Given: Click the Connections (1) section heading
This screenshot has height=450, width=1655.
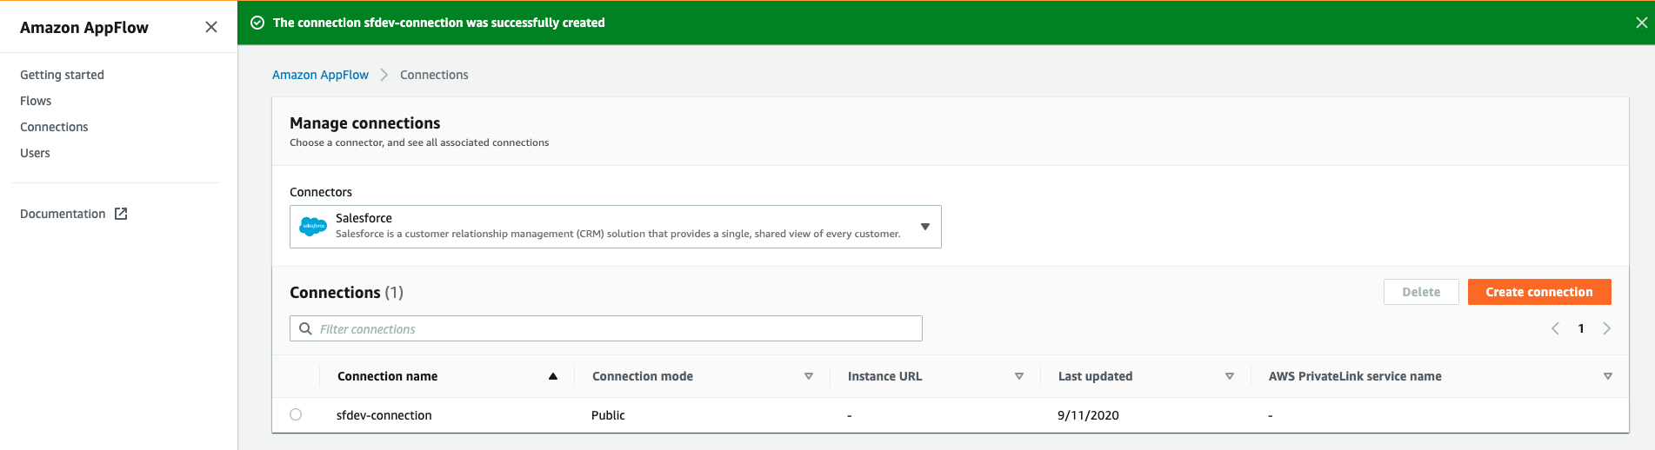Looking at the screenshot, I should coord(346,293).
